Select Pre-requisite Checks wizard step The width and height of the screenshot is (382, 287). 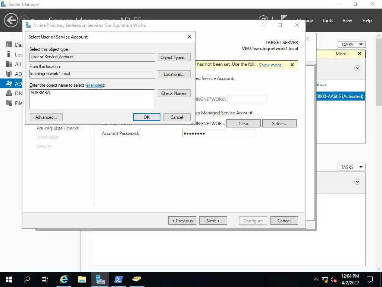57,129
